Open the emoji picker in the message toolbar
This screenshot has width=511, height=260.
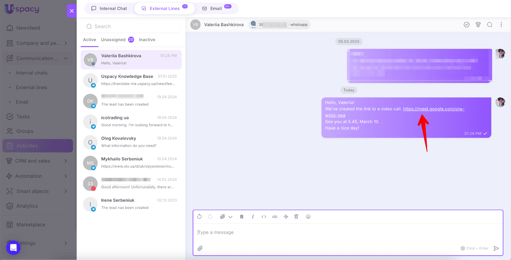[308, 217]
